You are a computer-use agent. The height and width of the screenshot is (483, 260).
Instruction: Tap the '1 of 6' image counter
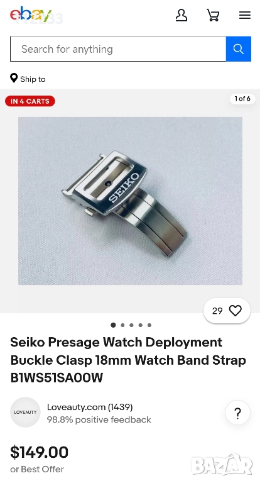[x=242, y=99]
